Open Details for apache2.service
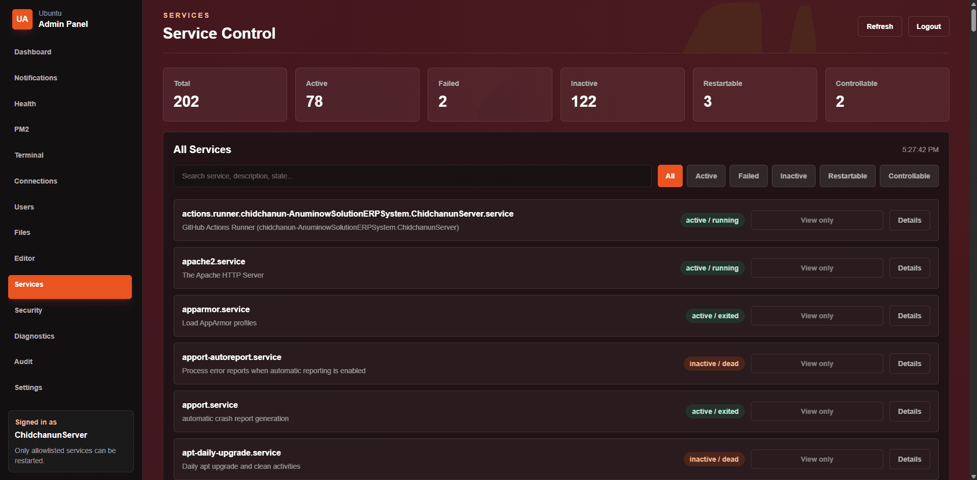Image resolution: width=977 pixels, height=480 pixels. [909, 268]
